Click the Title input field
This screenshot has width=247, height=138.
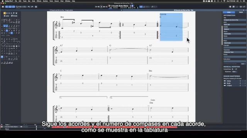pyautogui.click(x=235, y=20)
